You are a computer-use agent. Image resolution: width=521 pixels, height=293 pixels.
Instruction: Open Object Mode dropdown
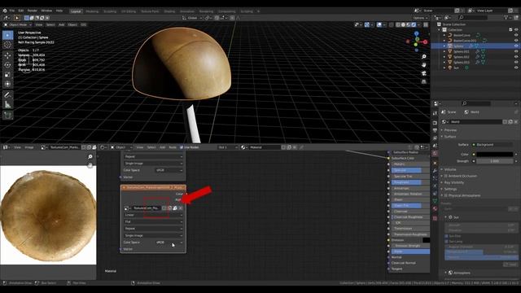click(x=17, y=24)
